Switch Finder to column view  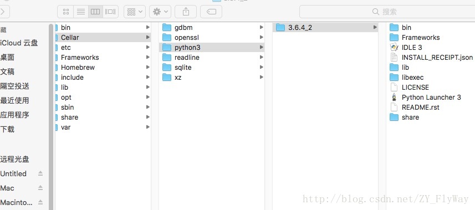point(95,12)
